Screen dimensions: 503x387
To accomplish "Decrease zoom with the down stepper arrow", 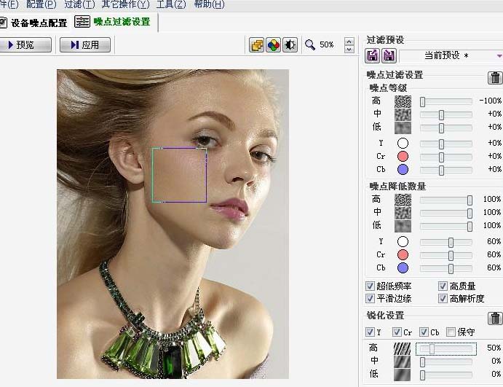I will pyautogui.click(x=349, y=50).
